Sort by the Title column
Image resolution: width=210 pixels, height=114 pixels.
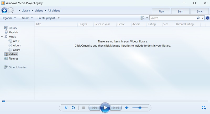56,24
